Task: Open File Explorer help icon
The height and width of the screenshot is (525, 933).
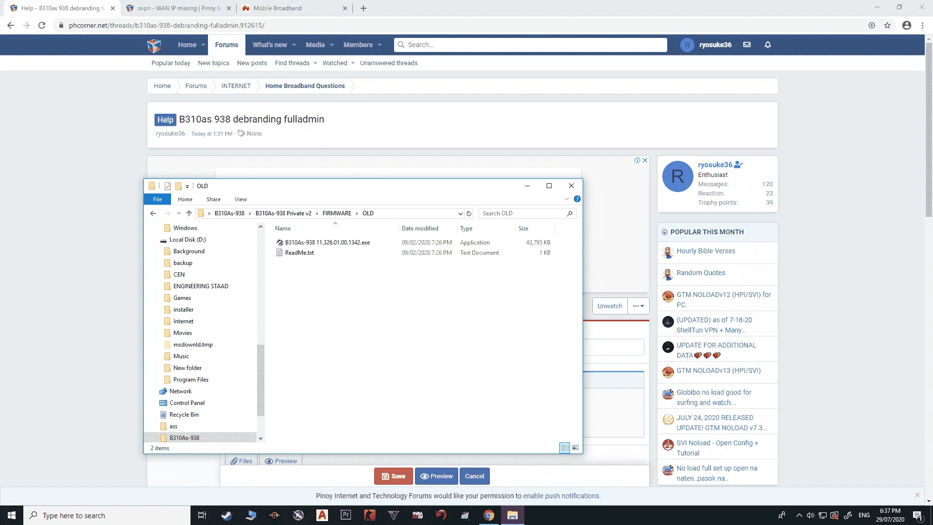Action: (x=577, y=199)
